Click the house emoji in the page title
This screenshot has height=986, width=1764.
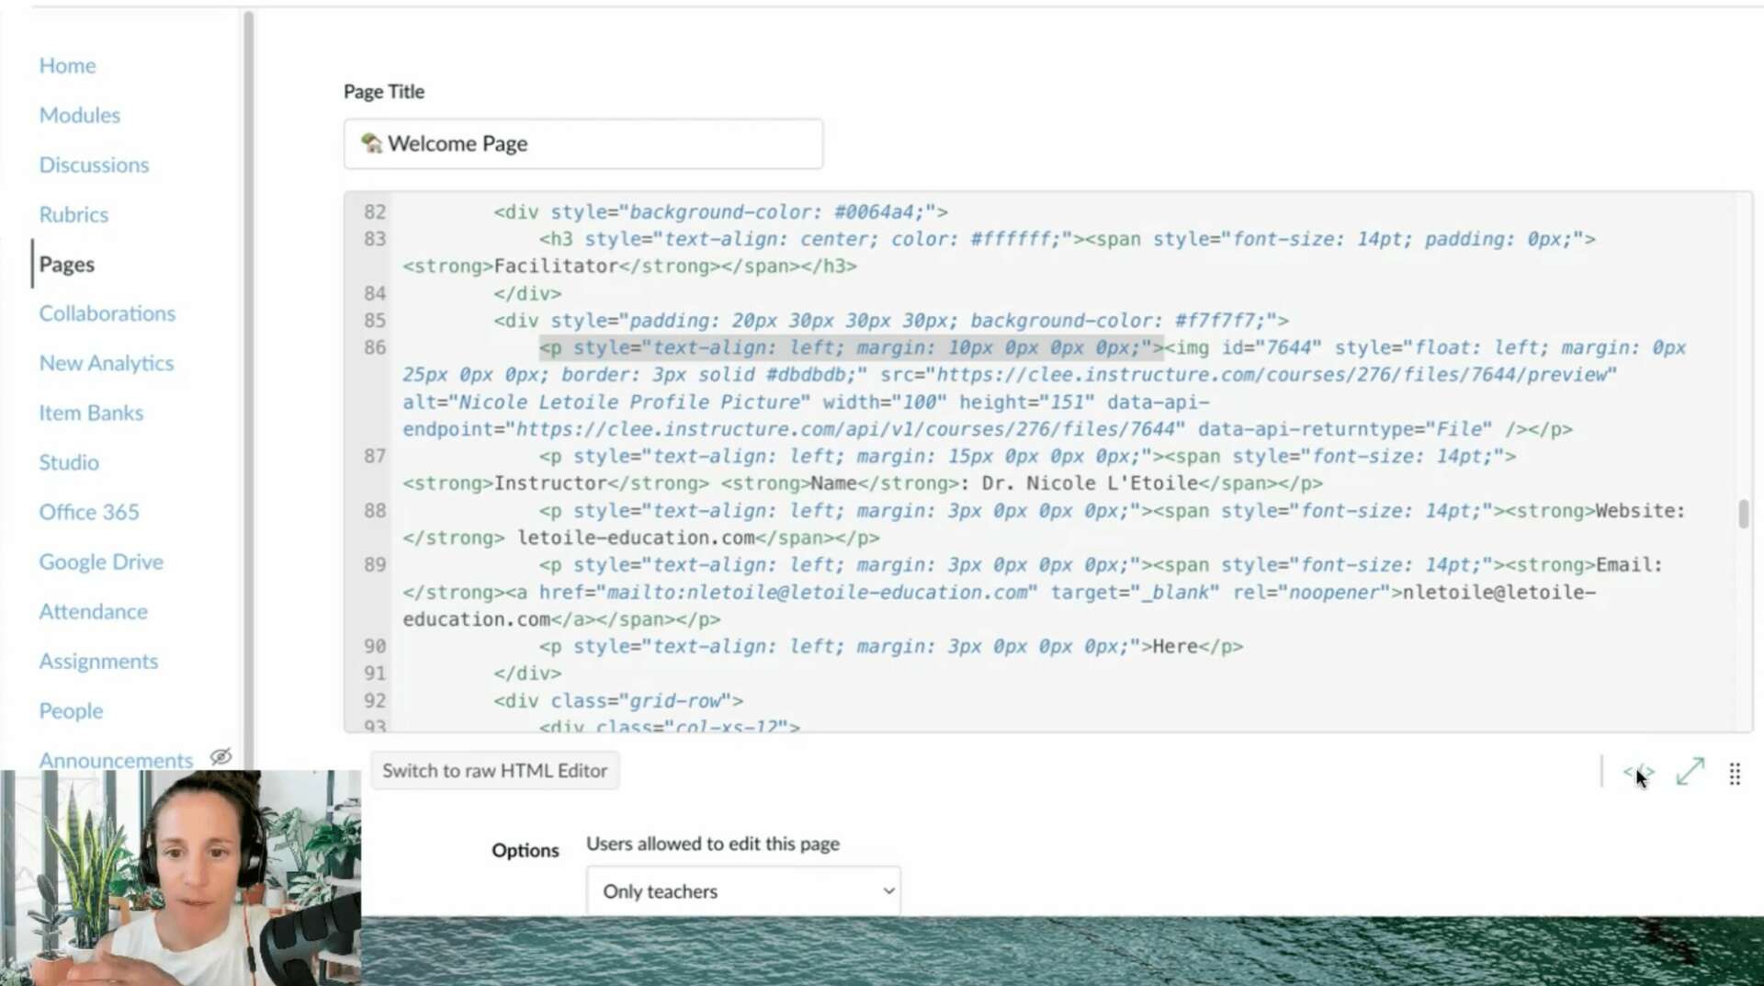(371, 143)
